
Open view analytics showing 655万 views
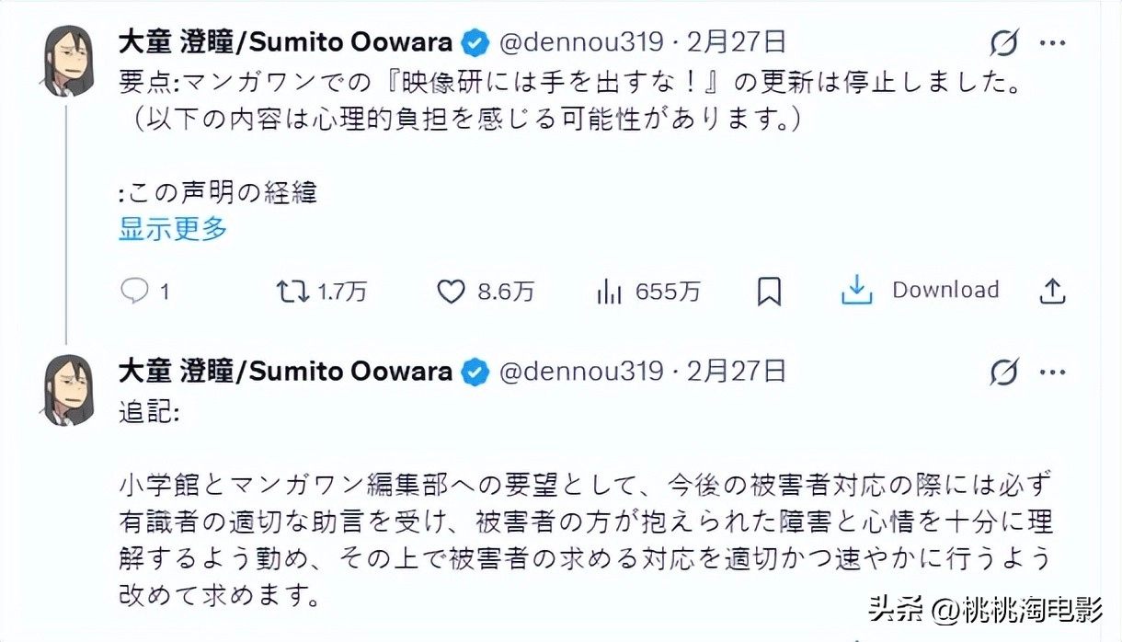tap(609, 291)
